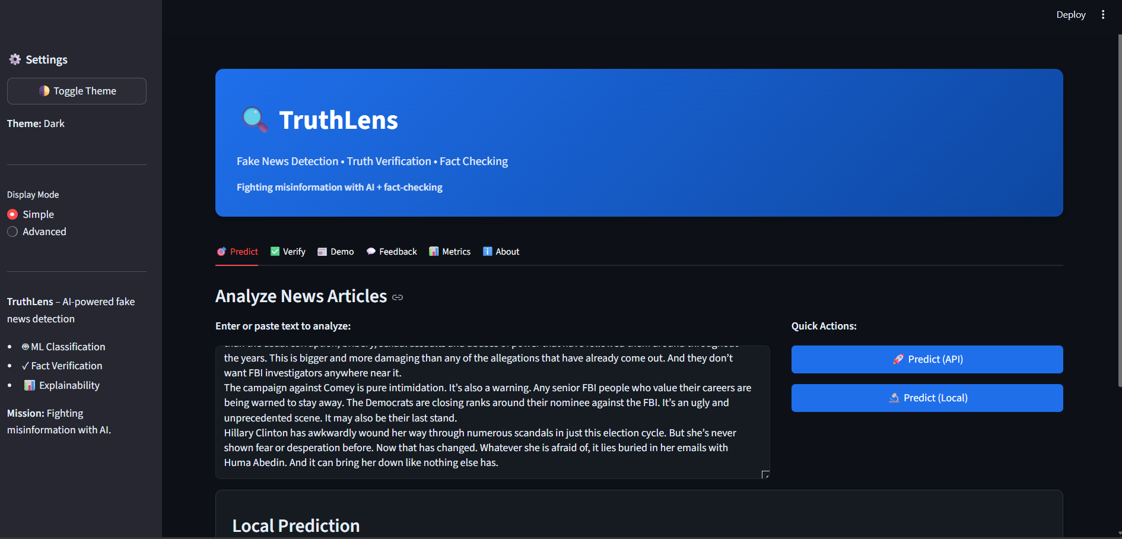Click the globe icon next to ML Classification
1122x539 pixels.
pyautogui.click(x=25, y=346)
